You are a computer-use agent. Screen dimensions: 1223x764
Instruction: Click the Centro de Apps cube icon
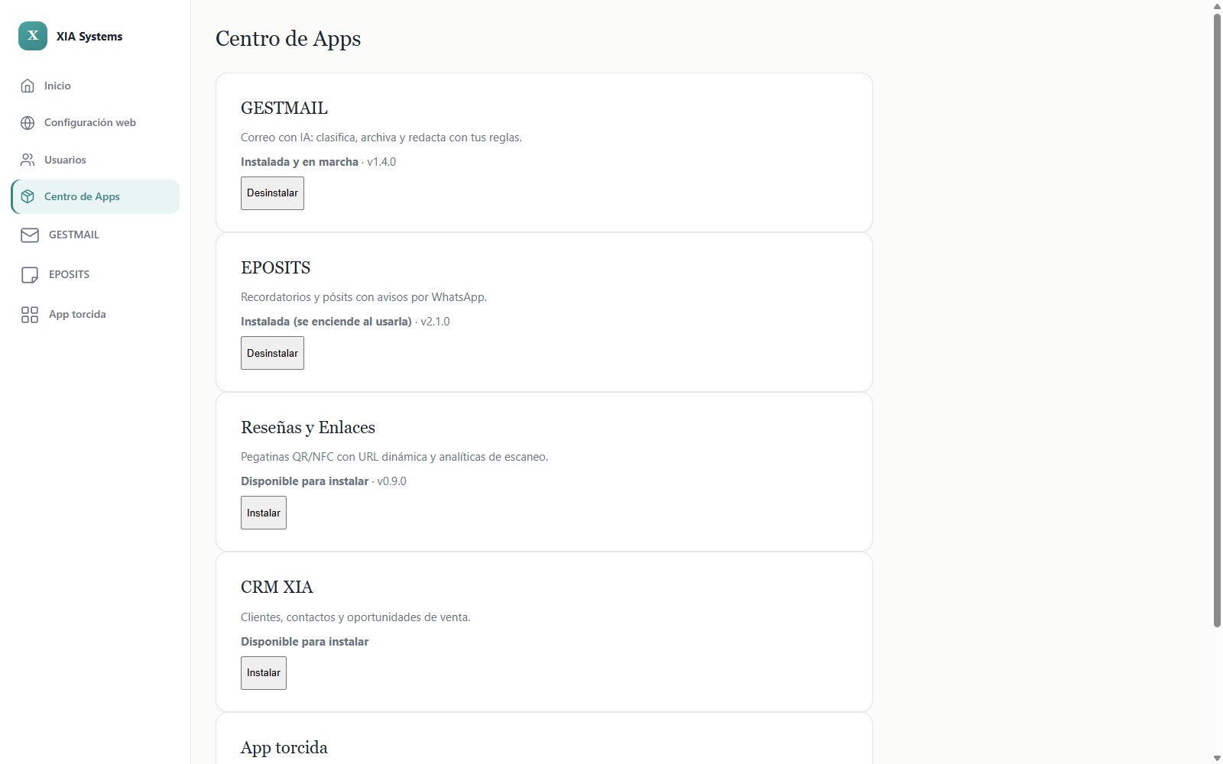[x=28, y=196]
